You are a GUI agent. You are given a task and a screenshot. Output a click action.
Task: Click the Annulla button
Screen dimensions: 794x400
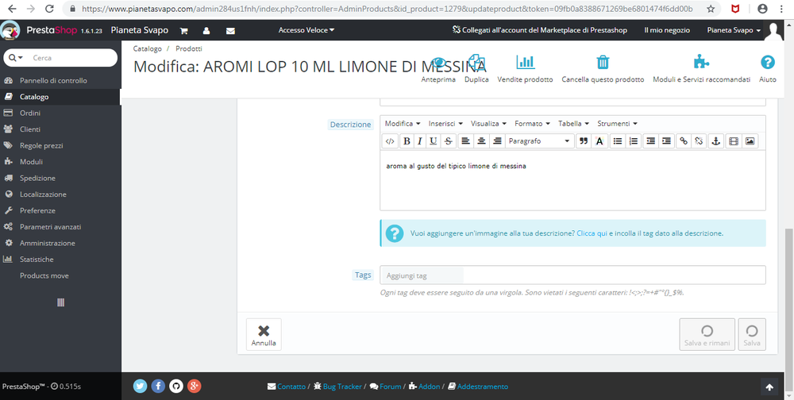pyautogui.click(x=264, y=334)
